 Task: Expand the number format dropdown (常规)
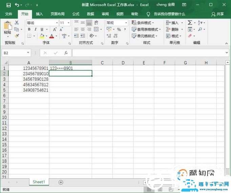(x=126, y=23)
